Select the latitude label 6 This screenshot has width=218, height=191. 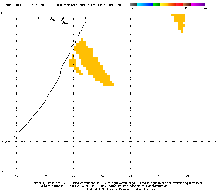(x=2, y=77)
